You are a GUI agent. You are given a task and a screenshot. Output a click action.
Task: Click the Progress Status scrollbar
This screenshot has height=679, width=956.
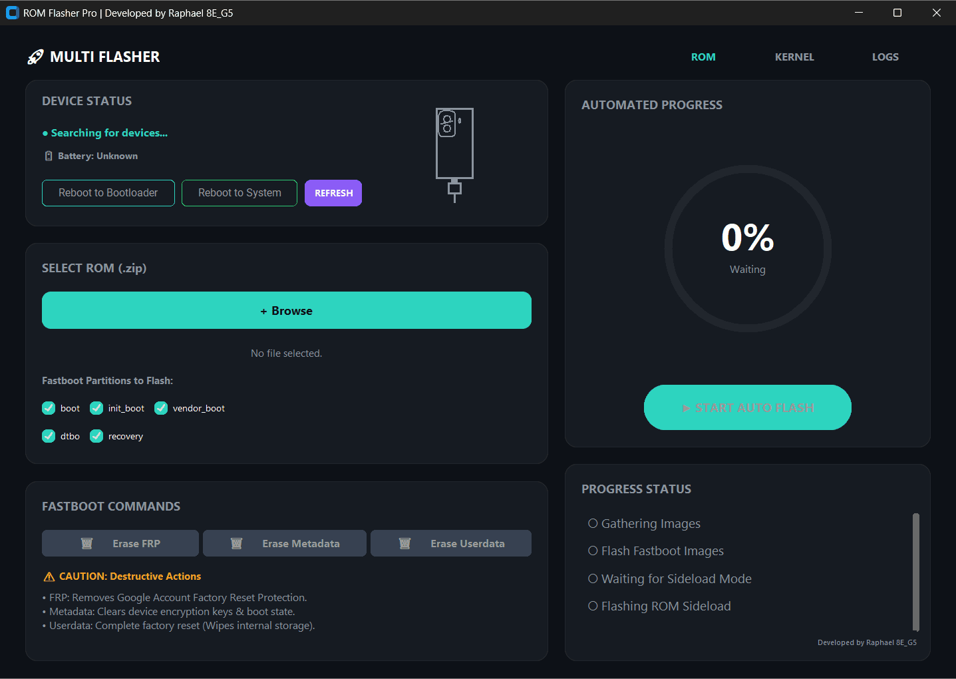point(916,572)
